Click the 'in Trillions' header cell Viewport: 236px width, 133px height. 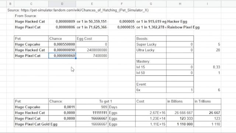(x=207, y=101)
